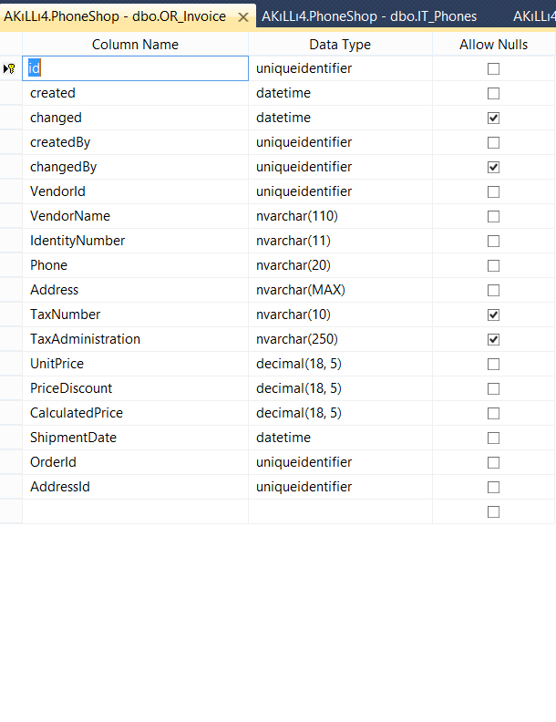The image size is (556, 722).
Task: Click the id column name field
Action: click(x=135, y=68)
